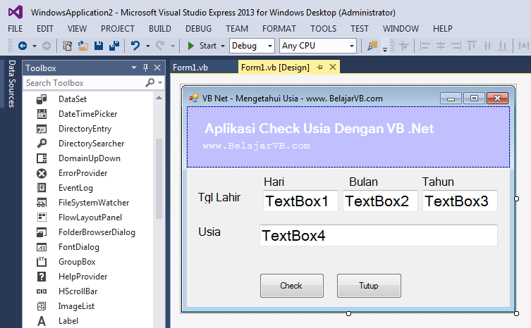Click the Align Lefts layout icon
This screenshot has width=531, height=328.
point(425,46)
